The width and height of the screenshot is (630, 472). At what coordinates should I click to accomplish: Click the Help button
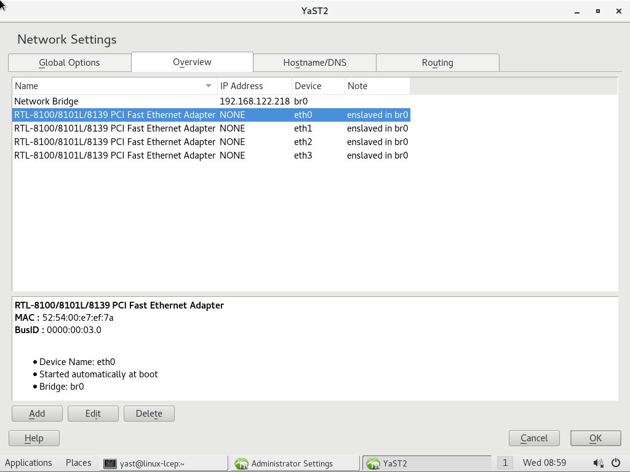(x=34, y=438)
